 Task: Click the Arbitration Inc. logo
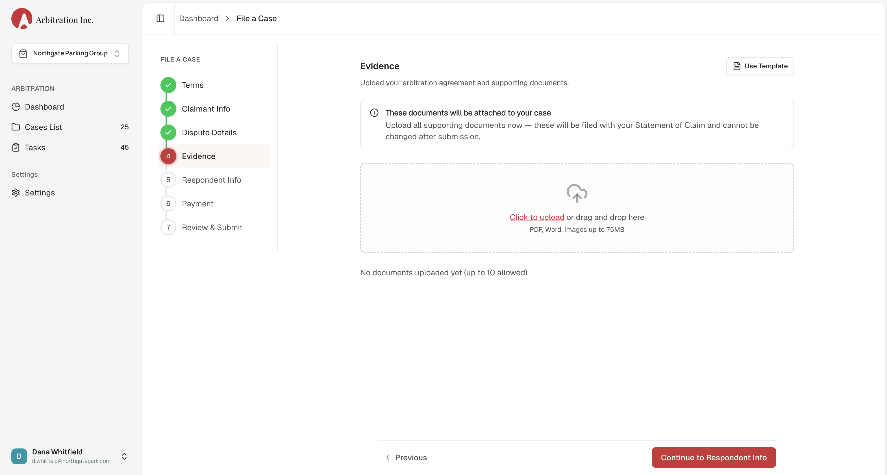(52, 19)
